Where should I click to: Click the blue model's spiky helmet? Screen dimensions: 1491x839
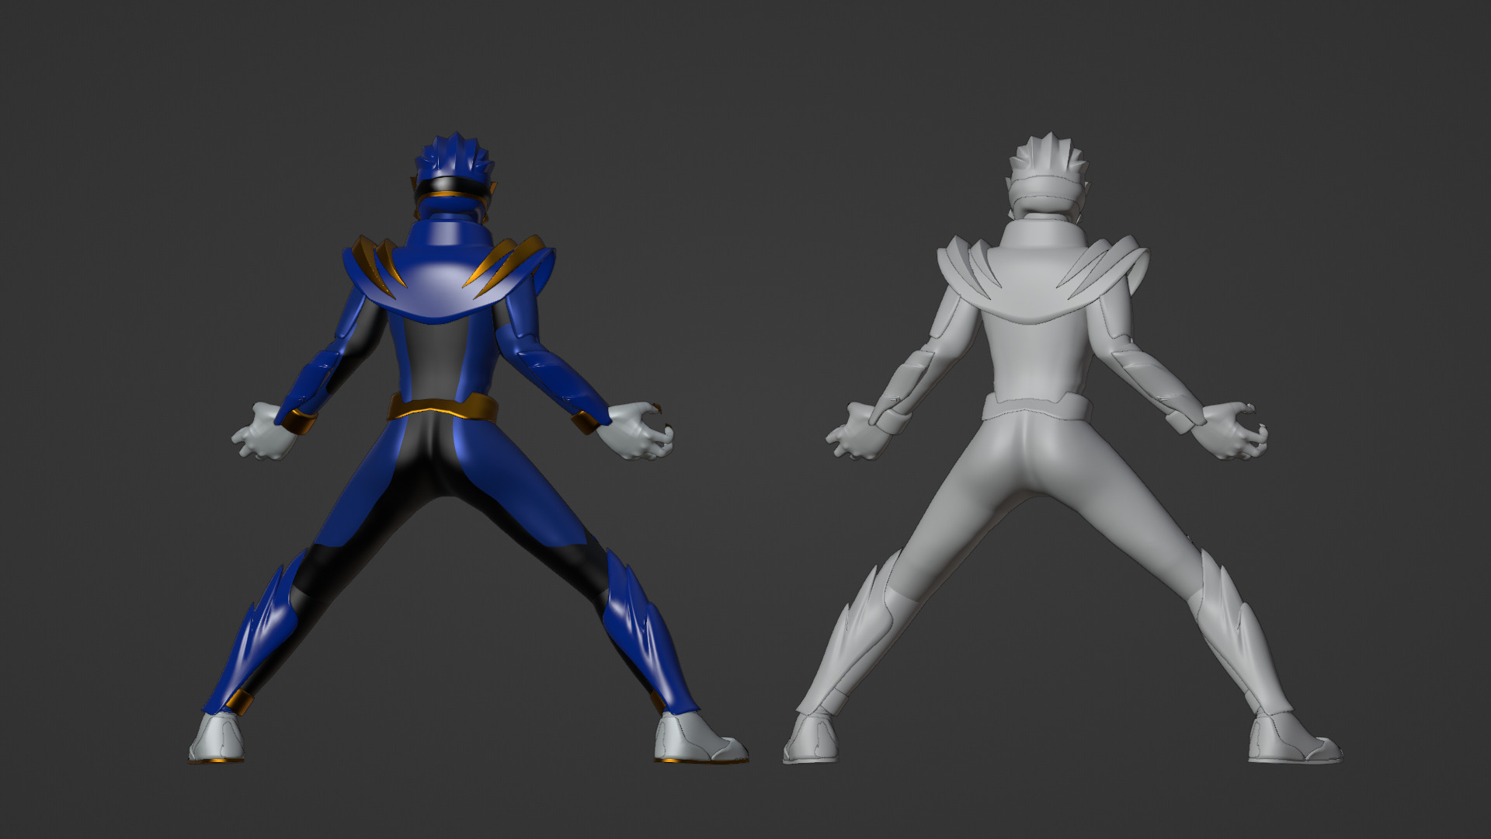tap(453, 158)
